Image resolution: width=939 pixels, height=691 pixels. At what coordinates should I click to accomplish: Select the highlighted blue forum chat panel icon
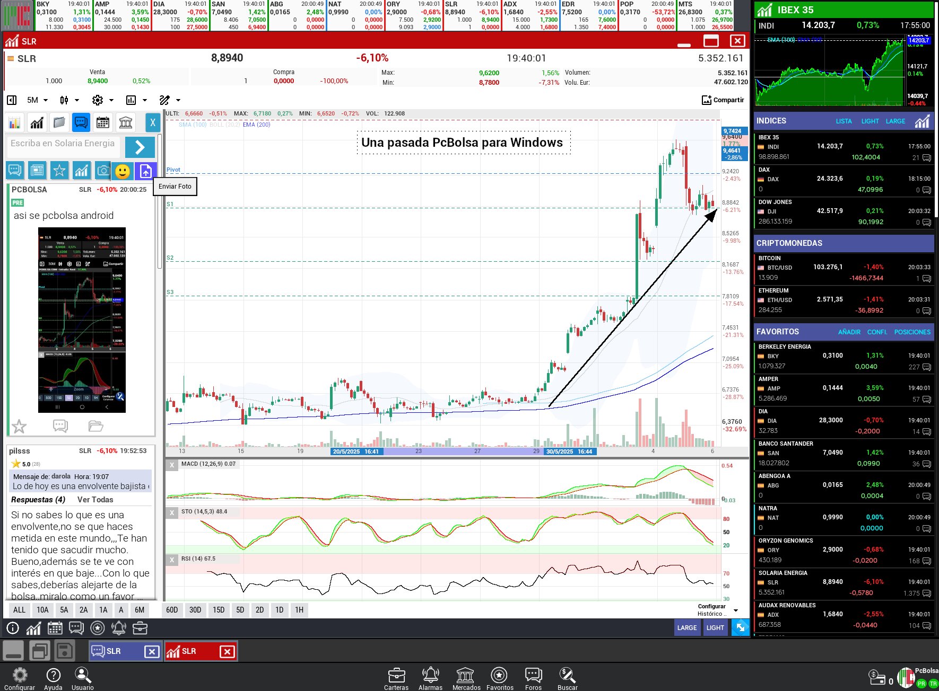pos(81,123)
